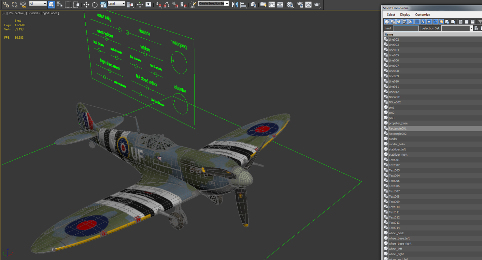
Task: Select wheel_base_right in the list
Action: click(433, 243)
